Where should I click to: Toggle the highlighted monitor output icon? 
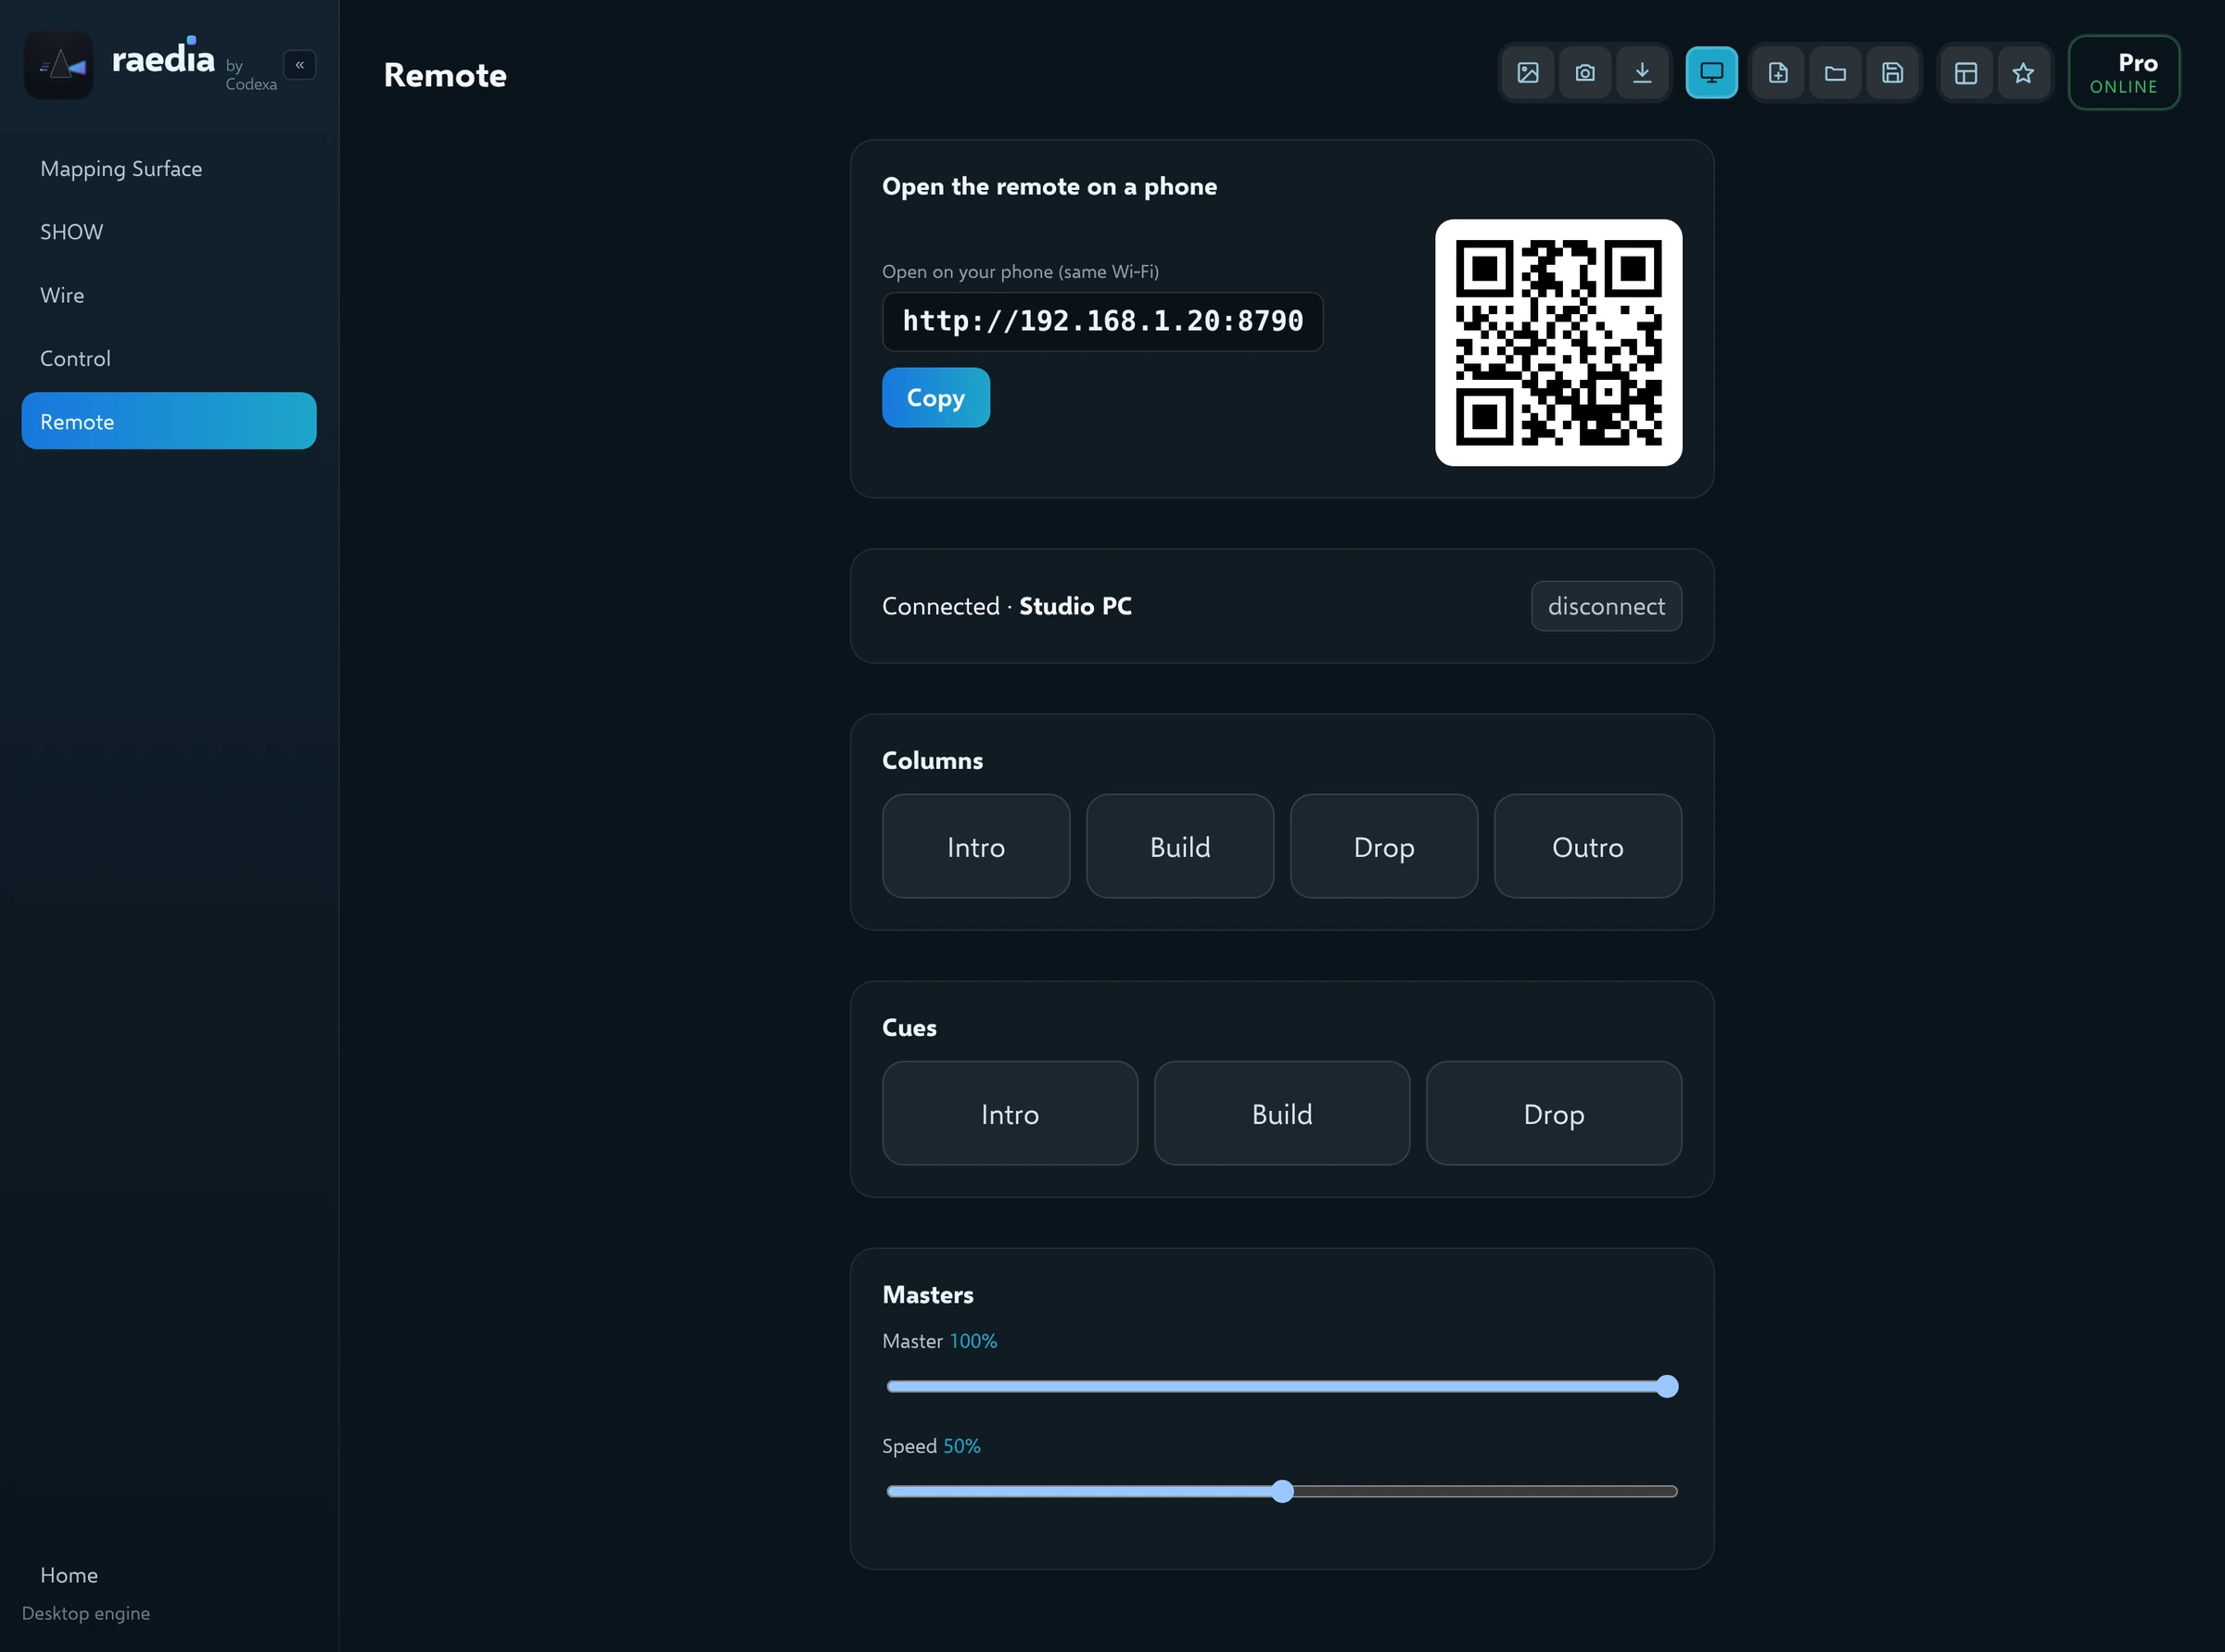click(x=1711, y=72)
